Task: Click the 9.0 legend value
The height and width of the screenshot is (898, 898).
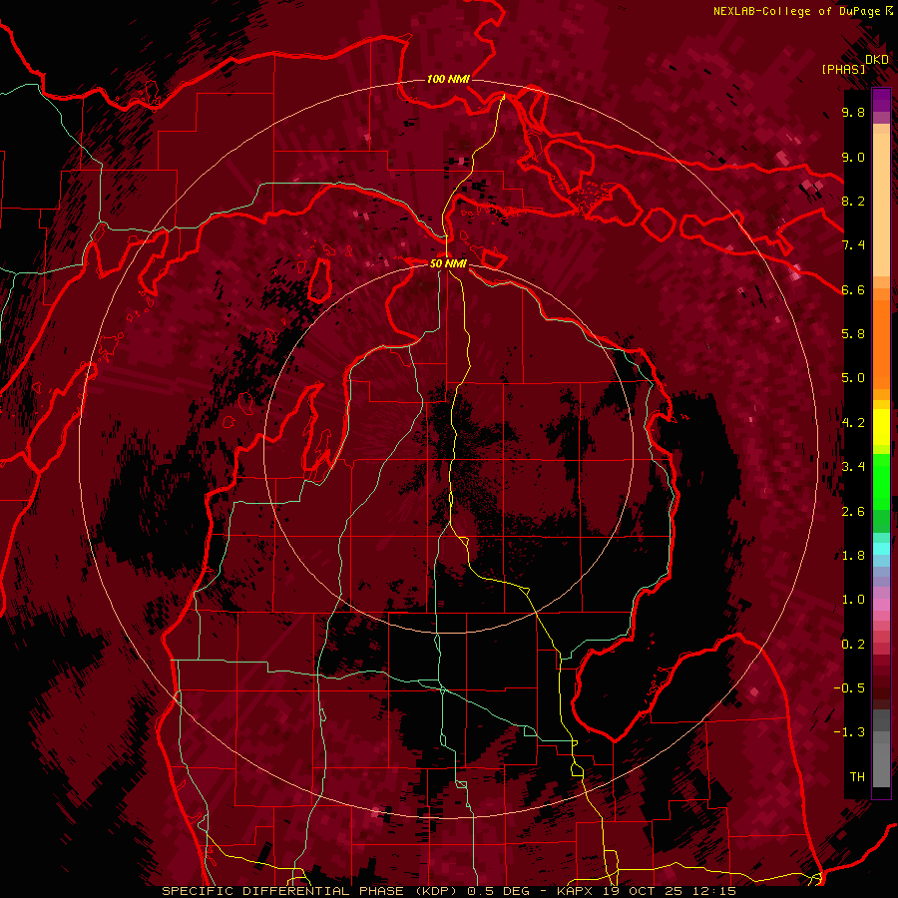Action: 853,157
